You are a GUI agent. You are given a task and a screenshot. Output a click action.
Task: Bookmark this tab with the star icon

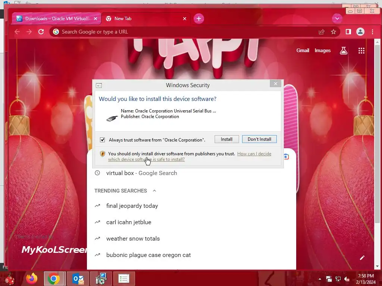[x=334, y=32]
